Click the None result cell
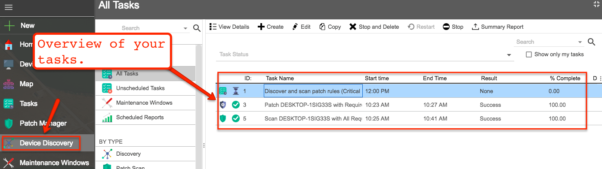602x169 pixels. point(487,91)
